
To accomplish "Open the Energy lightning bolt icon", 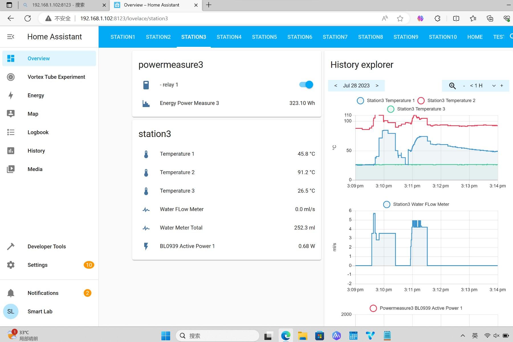I will [11, 95].
